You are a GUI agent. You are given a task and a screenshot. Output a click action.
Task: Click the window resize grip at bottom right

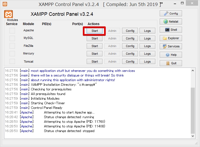tap(196, 143)
